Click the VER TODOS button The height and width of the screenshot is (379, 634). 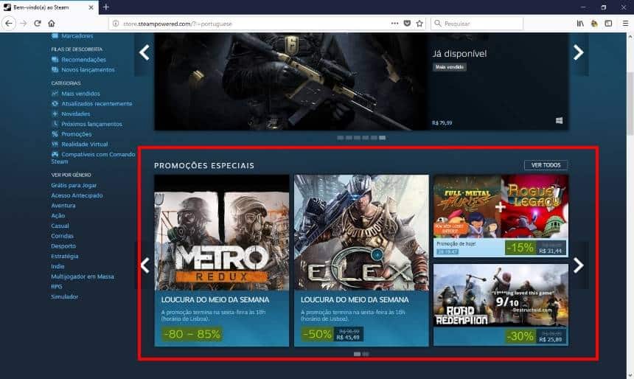pos(546,165)
